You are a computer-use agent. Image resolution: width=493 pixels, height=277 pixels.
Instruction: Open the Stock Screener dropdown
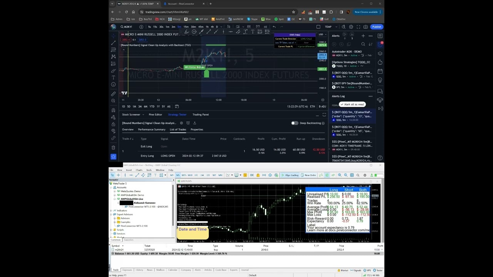[133, 115]
